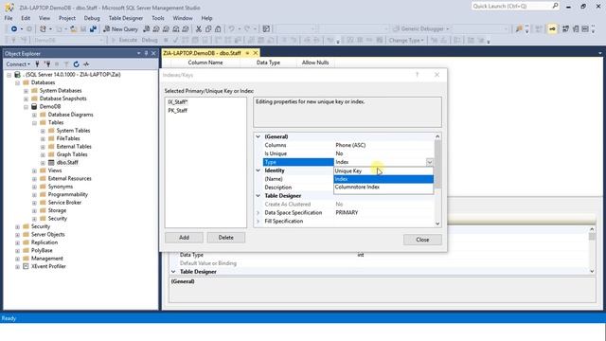Click the property grid scroll up arrow

(x=437, y=136)
